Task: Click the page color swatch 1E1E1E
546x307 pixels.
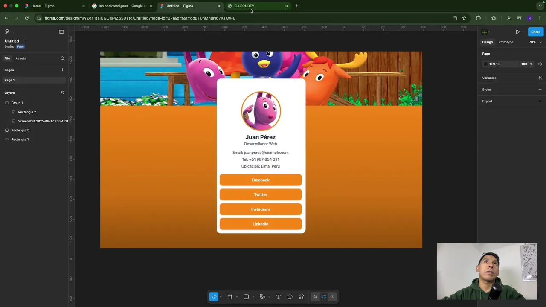Action: click(485, 64)
